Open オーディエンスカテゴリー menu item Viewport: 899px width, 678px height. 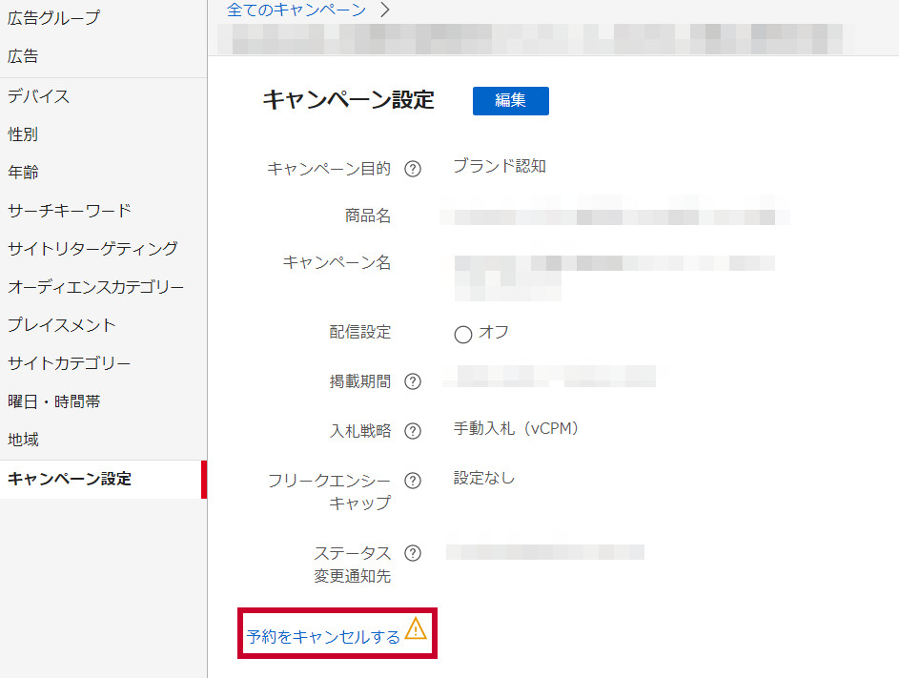click(x=96, y=287)
